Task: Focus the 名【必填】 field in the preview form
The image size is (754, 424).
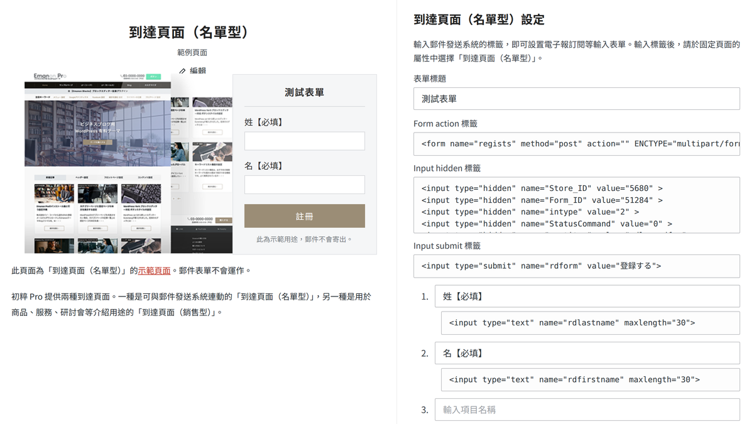Action: pos(304,185)
